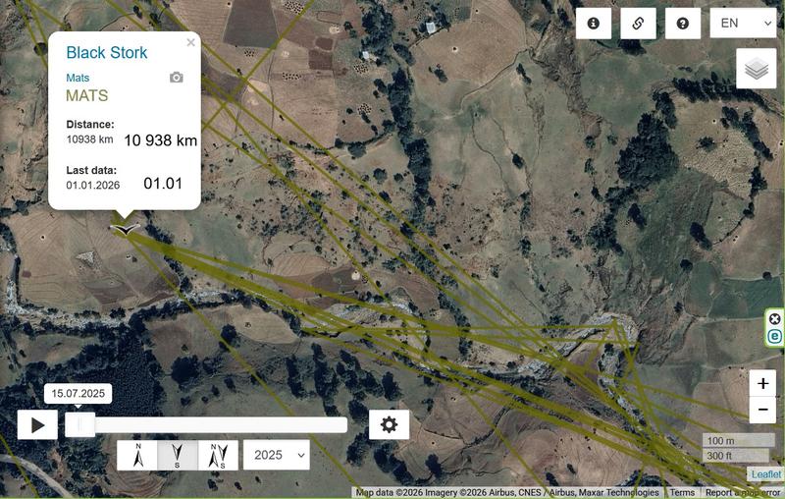Start playback with the play button
785x499 pixels.
tap(37, 425)
